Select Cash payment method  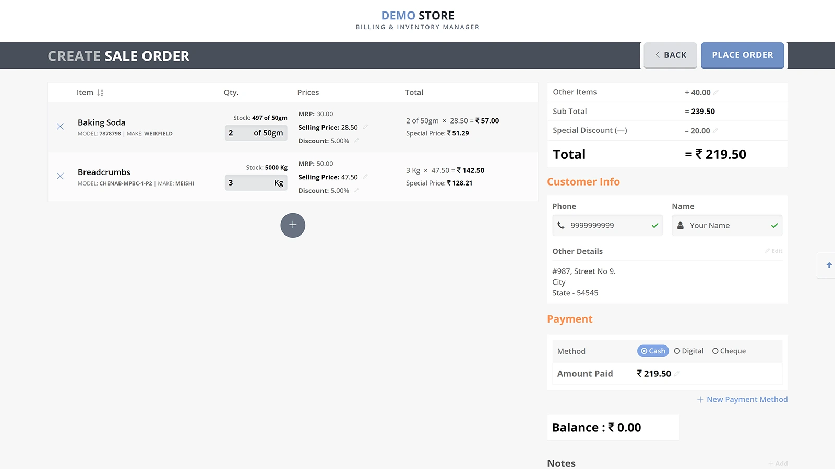tap(653, 351)
